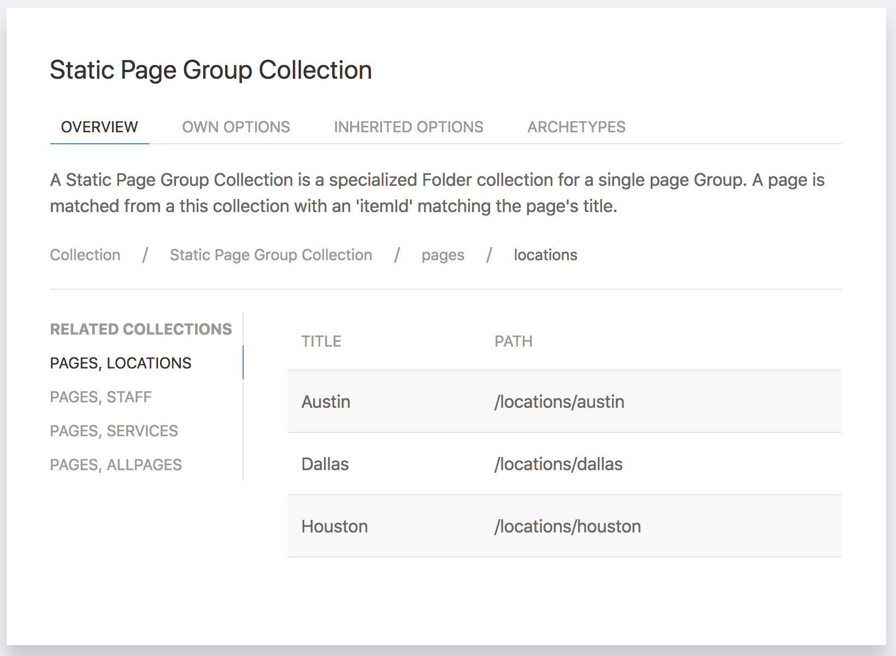Click the /locations/dallas path cell
This screenshot has height=656, width=896.
[558, 464]
